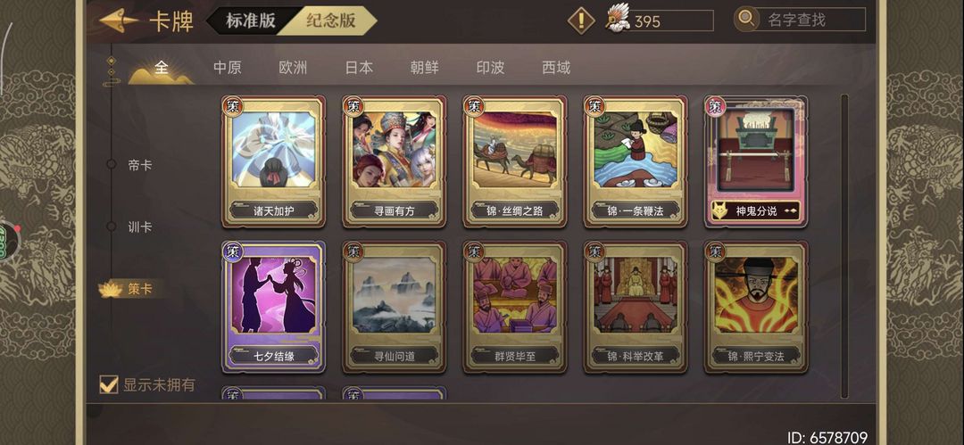964x445 pixels.
Task: Click the crane currency icon beside 395
Action: tap(616, 19)
